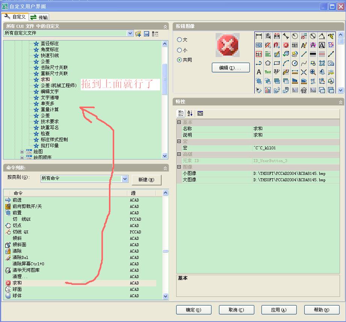The height and width of the screenshot is (322, 346).
Task: Expand the 绘图 tree node
Action: point(22,152)
